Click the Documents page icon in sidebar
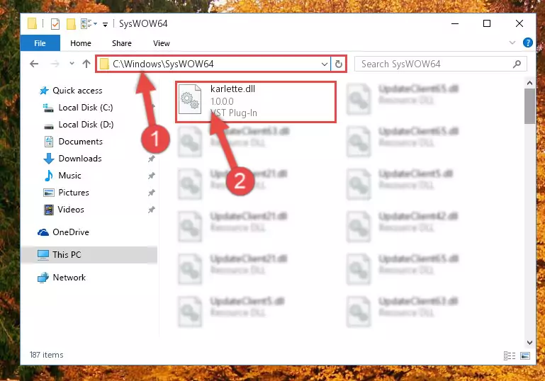The height and width of the screenshot is (381, 545). click(49, 142)
